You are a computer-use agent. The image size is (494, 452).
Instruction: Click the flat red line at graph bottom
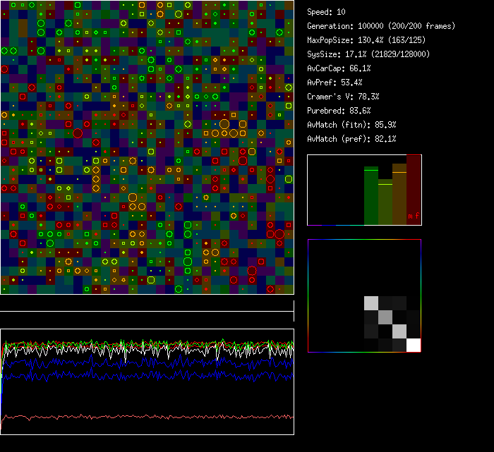coord(147,417)
